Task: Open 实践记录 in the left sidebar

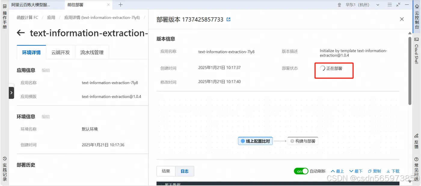Action: pyautogui.click(x=5, y=169)
